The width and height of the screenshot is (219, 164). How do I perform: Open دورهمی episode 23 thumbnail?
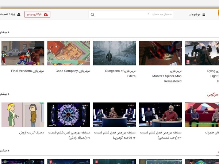[x=160, y=115]
